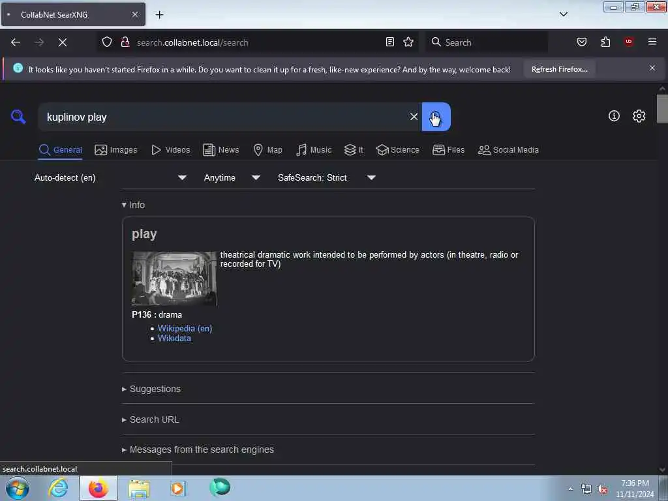This screenshot has width=668, height=501.
Task: Open the Wikipedia (en) link
Action: pyautogui.click(x=185, y=329)
